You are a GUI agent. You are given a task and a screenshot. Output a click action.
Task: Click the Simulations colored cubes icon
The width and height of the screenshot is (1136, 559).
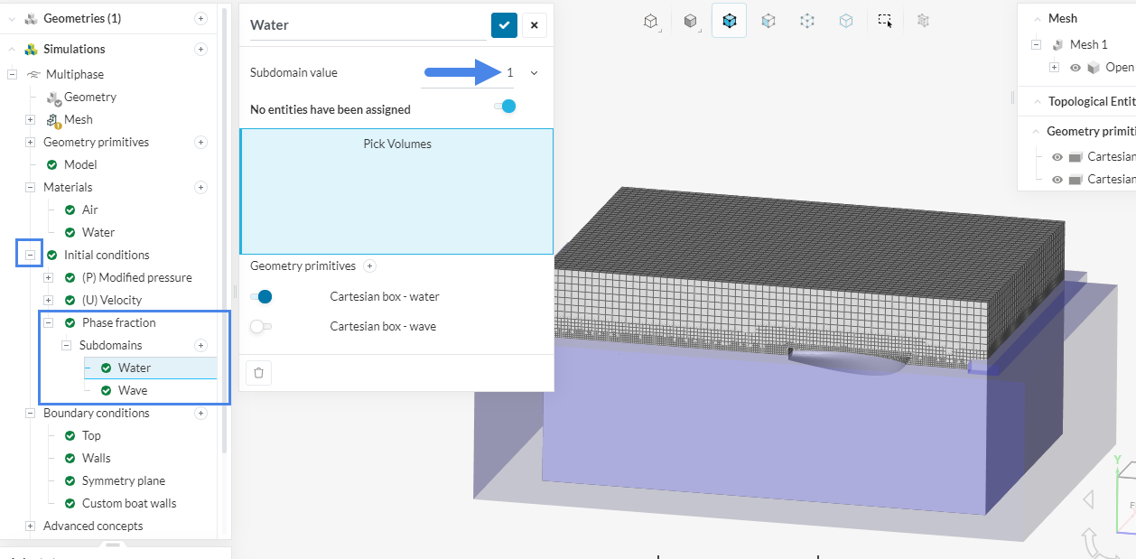point(31,49)
